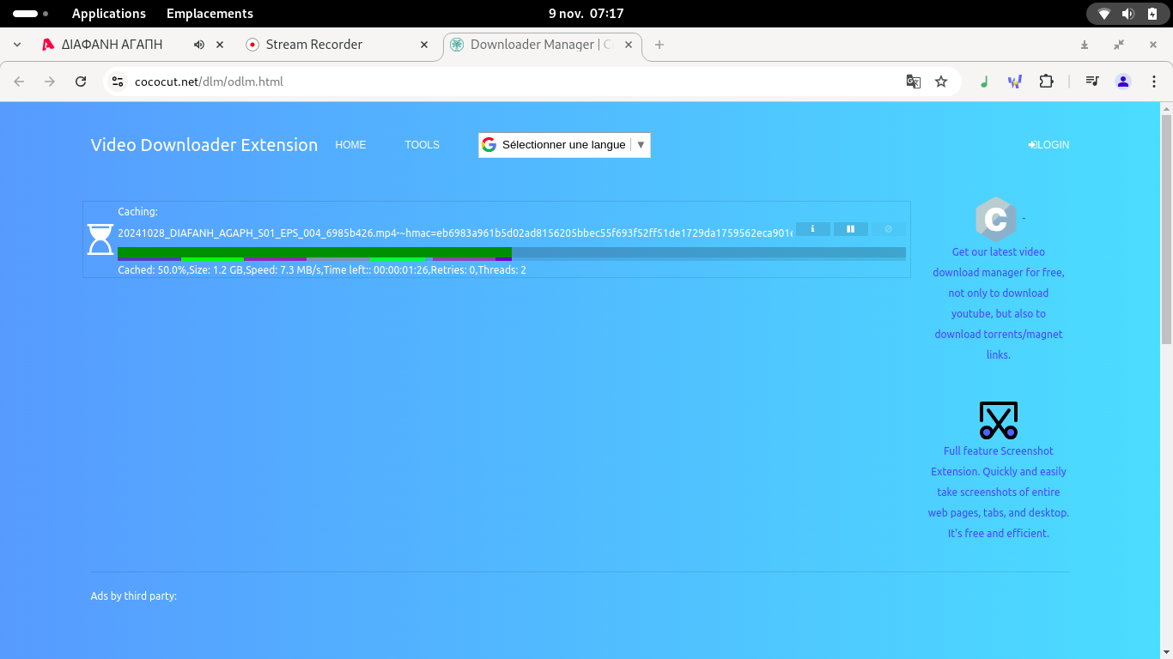Viewport: 1173px width, 659px height.
Task: Click the downloading mp4 file name
Action: [455, 233]
